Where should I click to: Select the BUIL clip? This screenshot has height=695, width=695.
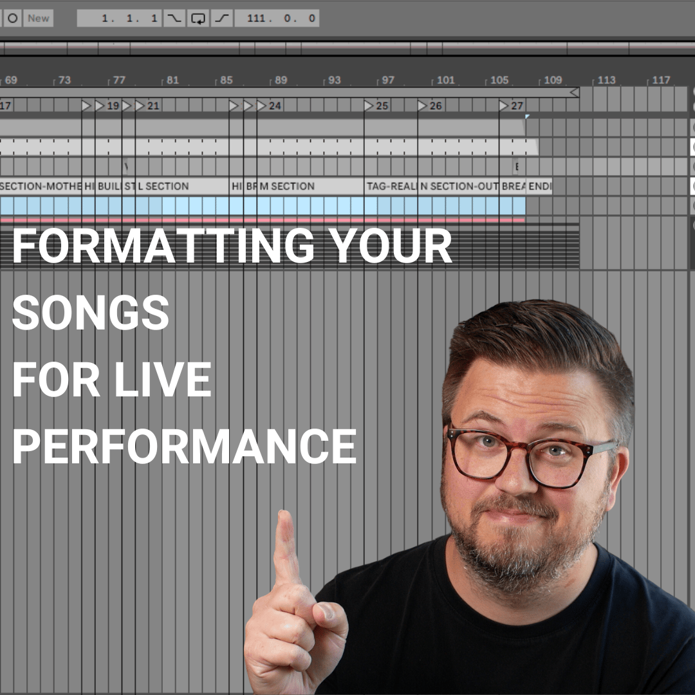108,186
